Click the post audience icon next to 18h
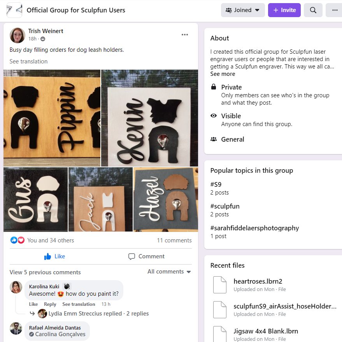 coord(43,39)
